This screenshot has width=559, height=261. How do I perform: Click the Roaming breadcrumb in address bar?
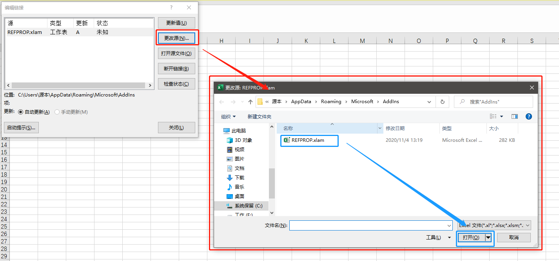[331, 102]
